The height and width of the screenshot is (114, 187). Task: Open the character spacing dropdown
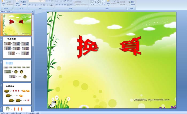click(44, 5)
